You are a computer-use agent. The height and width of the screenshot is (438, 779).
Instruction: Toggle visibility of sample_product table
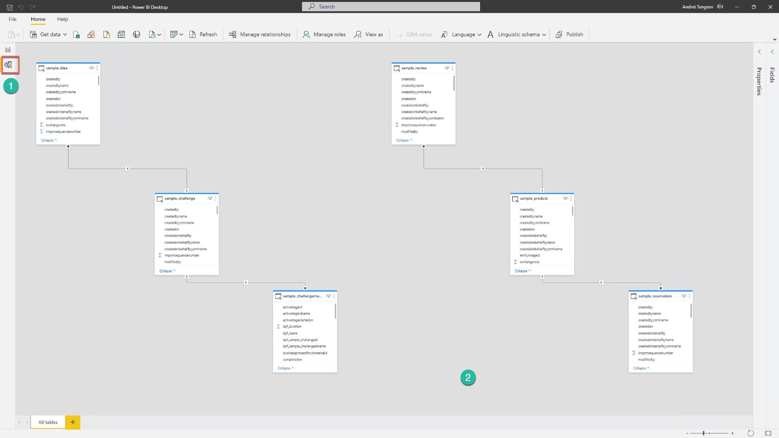tap(565, 198)
